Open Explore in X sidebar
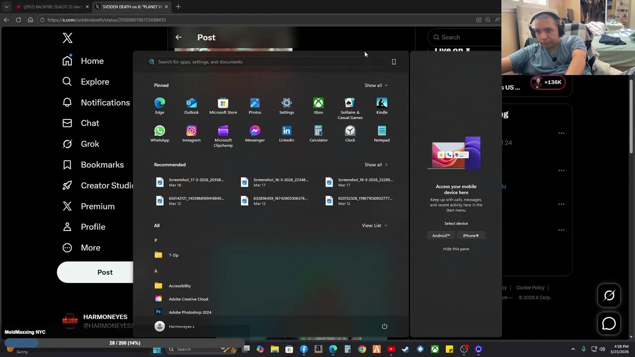 [85, 82]
